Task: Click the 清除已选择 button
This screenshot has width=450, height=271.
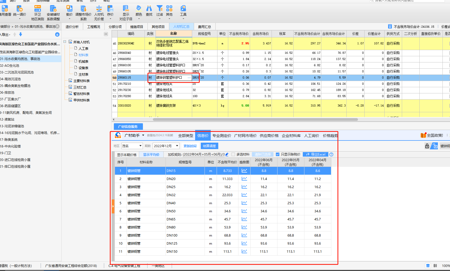Action: coord(263,154)
